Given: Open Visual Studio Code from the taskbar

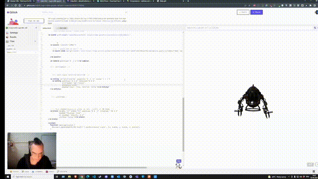Looking at the screenshot, I should coord(94,177).
